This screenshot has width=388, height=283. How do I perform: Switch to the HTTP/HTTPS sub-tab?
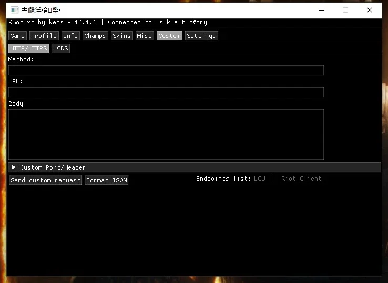click(x=28, y=48)
